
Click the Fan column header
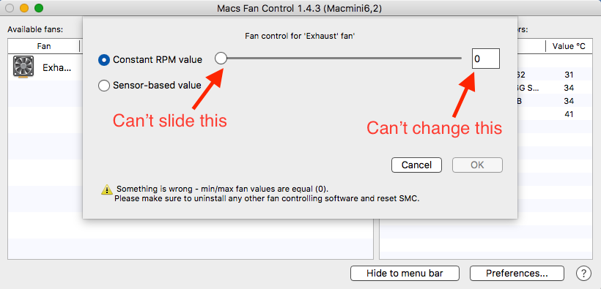[44, 46]
